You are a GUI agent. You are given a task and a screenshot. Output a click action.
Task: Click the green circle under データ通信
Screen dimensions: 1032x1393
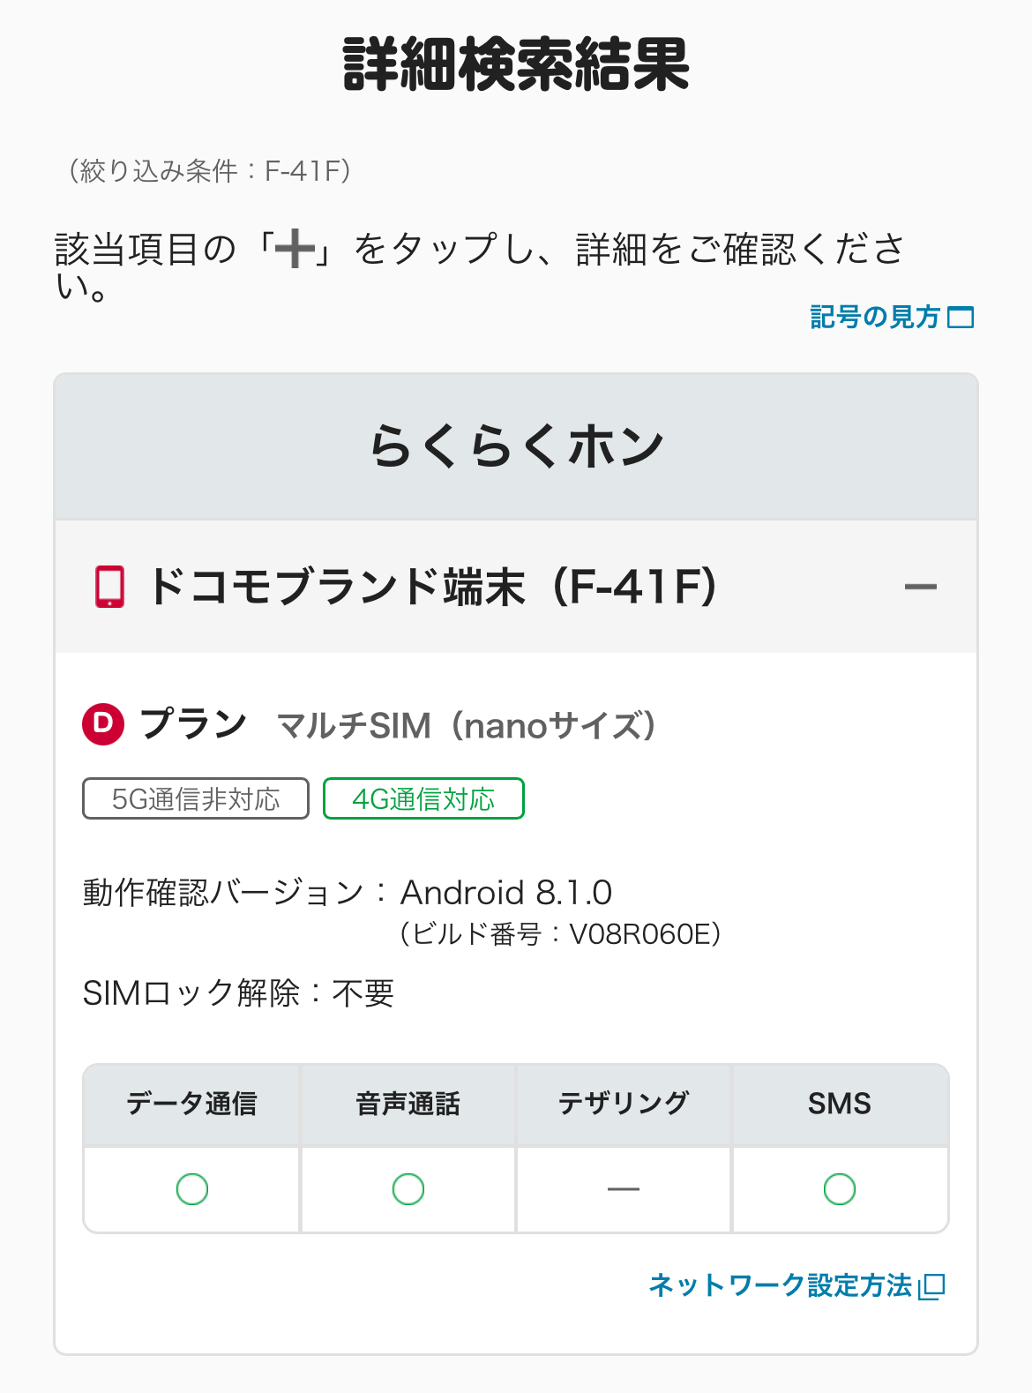coord(192,1189)
